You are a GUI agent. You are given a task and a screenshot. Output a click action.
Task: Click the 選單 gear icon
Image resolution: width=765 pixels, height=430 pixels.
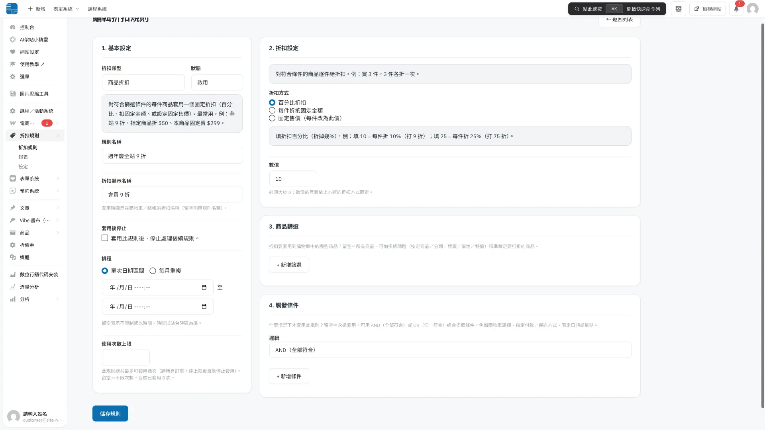pos(13,76)
